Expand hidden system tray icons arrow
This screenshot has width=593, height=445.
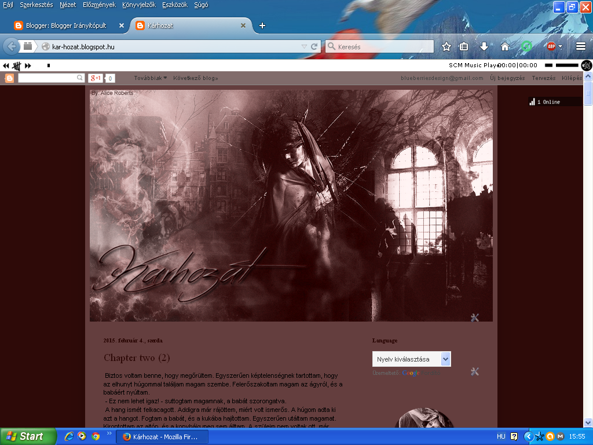pyautogui.click(x=528, y=436)
